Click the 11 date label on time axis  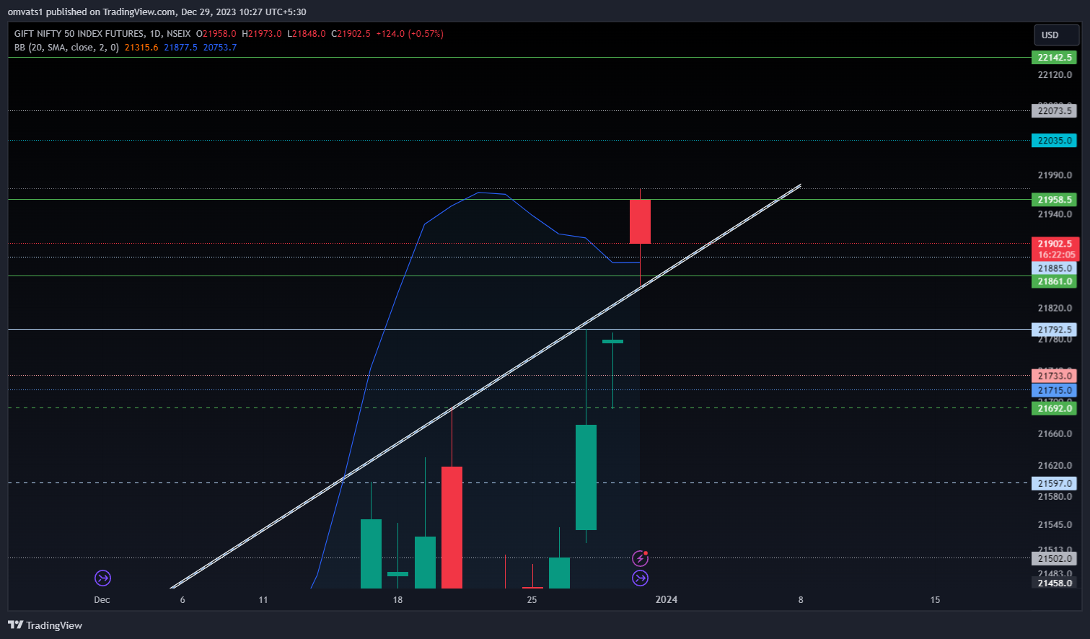click(x=263, y=600)
